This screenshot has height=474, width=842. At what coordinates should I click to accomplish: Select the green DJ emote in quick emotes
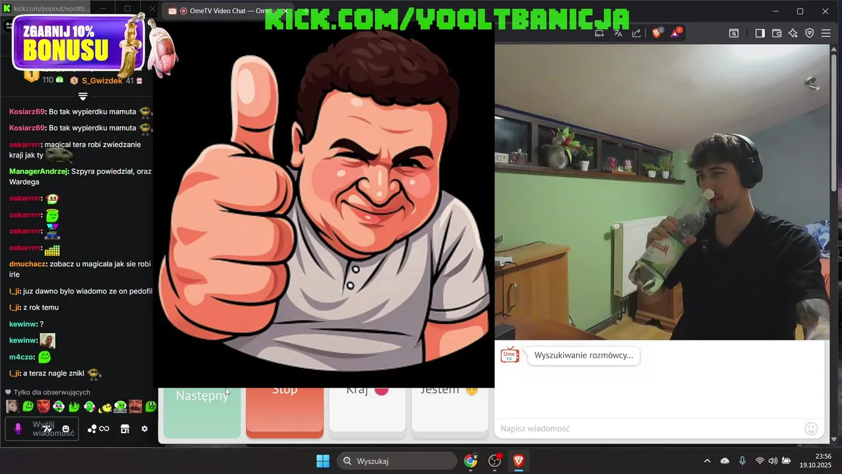(120, 406)
